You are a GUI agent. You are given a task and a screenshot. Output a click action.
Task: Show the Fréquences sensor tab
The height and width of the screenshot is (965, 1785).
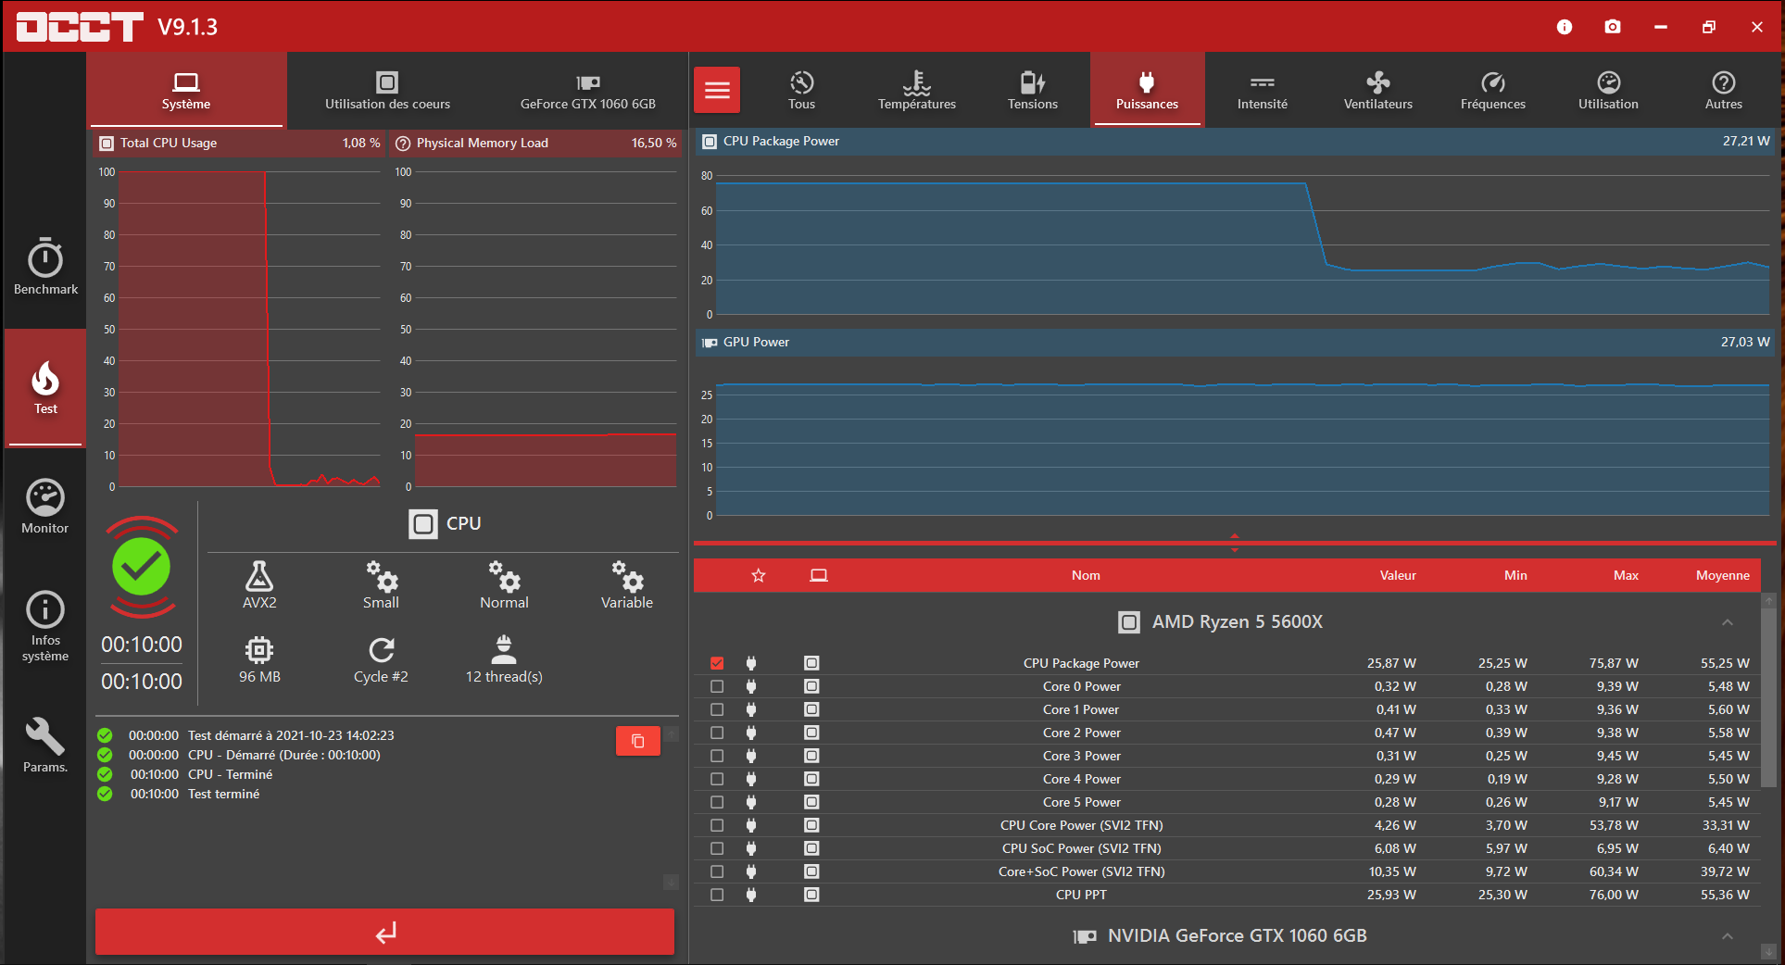[1493, 90]
